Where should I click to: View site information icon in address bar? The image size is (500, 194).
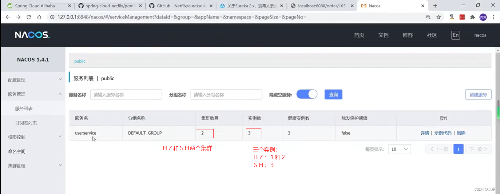(52, 17)
